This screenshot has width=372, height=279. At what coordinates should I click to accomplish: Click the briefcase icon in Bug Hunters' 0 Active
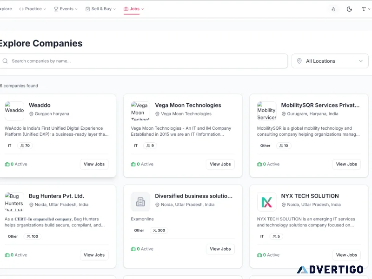coord(7,255)
